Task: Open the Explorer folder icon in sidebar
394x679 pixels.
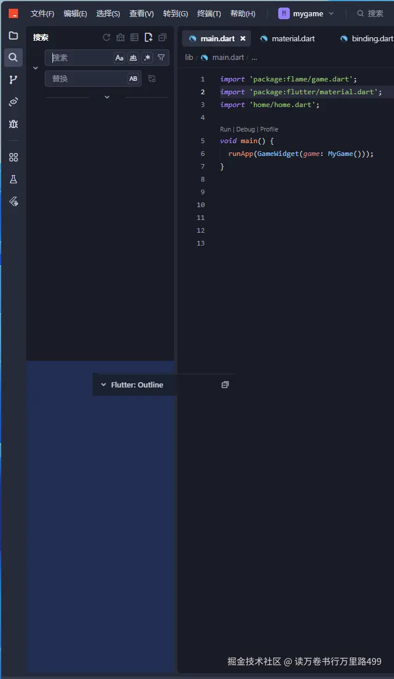Action: click(x=13, y=36)
